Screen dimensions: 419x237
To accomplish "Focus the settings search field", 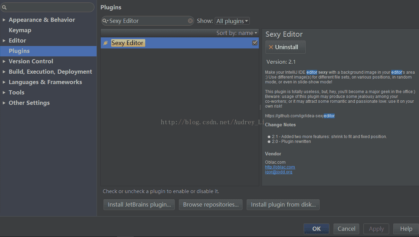I will click(47, 7).
